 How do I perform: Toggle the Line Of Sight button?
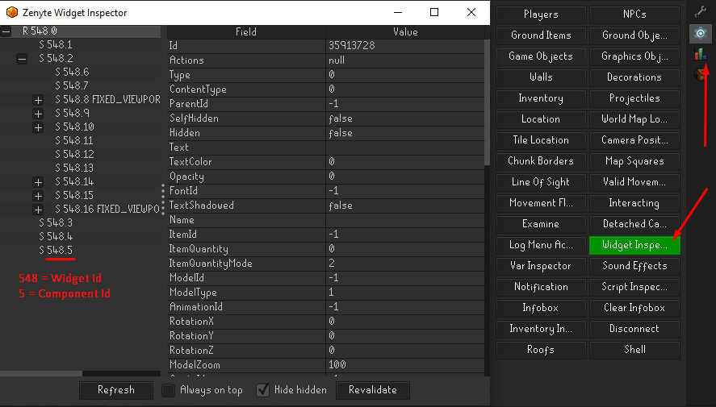(x=541, y=182)
